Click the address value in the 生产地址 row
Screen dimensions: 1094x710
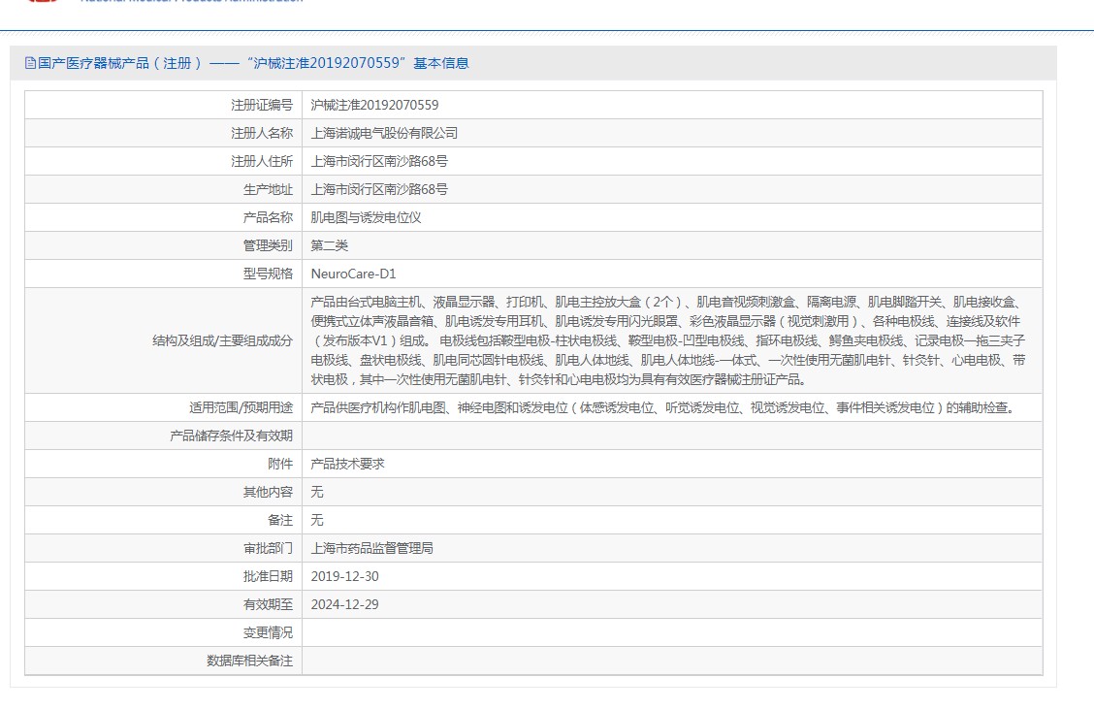[379, 190]
